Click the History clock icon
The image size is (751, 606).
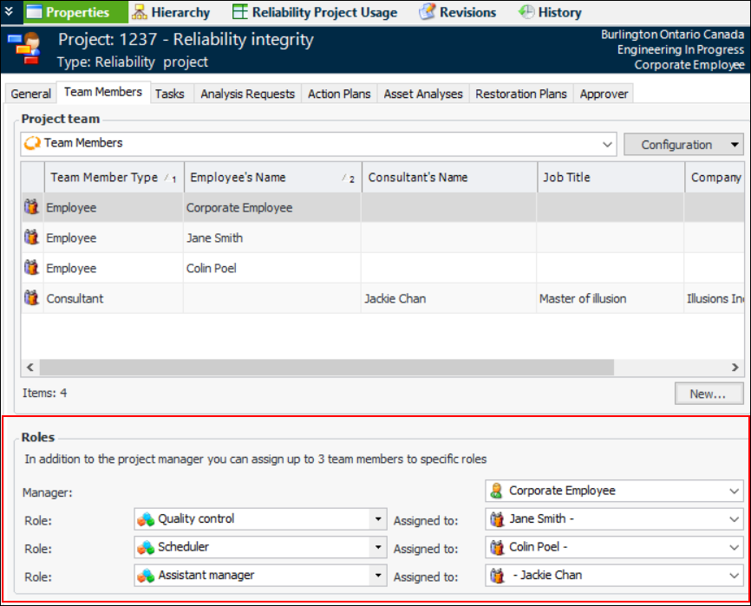526,12
